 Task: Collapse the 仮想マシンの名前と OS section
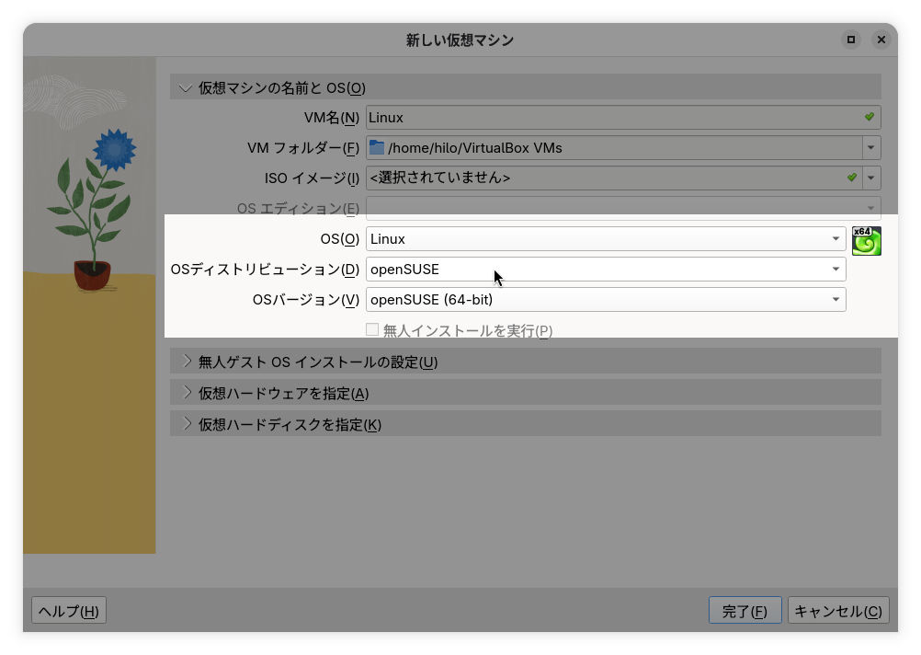point(525,87)
